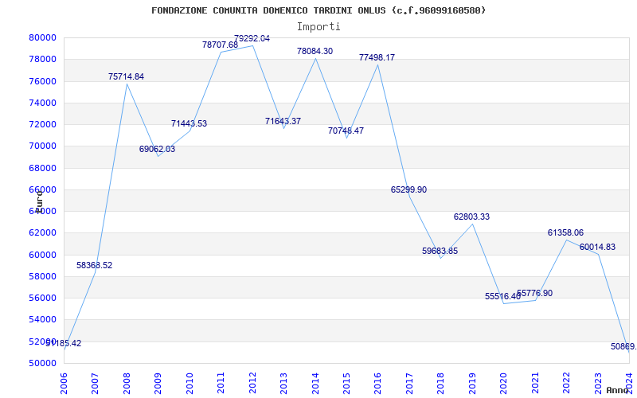Click x-axis year label 2013
Screen dimensions: 637x398
(x=283, y=384)
